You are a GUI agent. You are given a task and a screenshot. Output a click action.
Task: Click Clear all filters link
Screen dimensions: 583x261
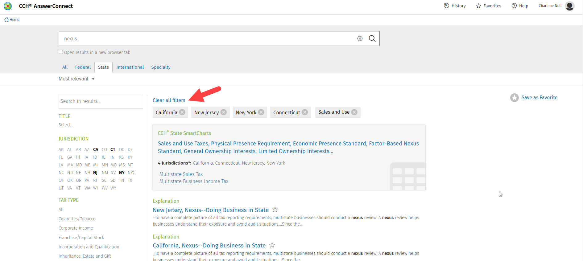coord(169,100)
